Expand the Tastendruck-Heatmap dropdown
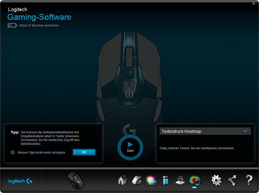 [x=205, y=131]
